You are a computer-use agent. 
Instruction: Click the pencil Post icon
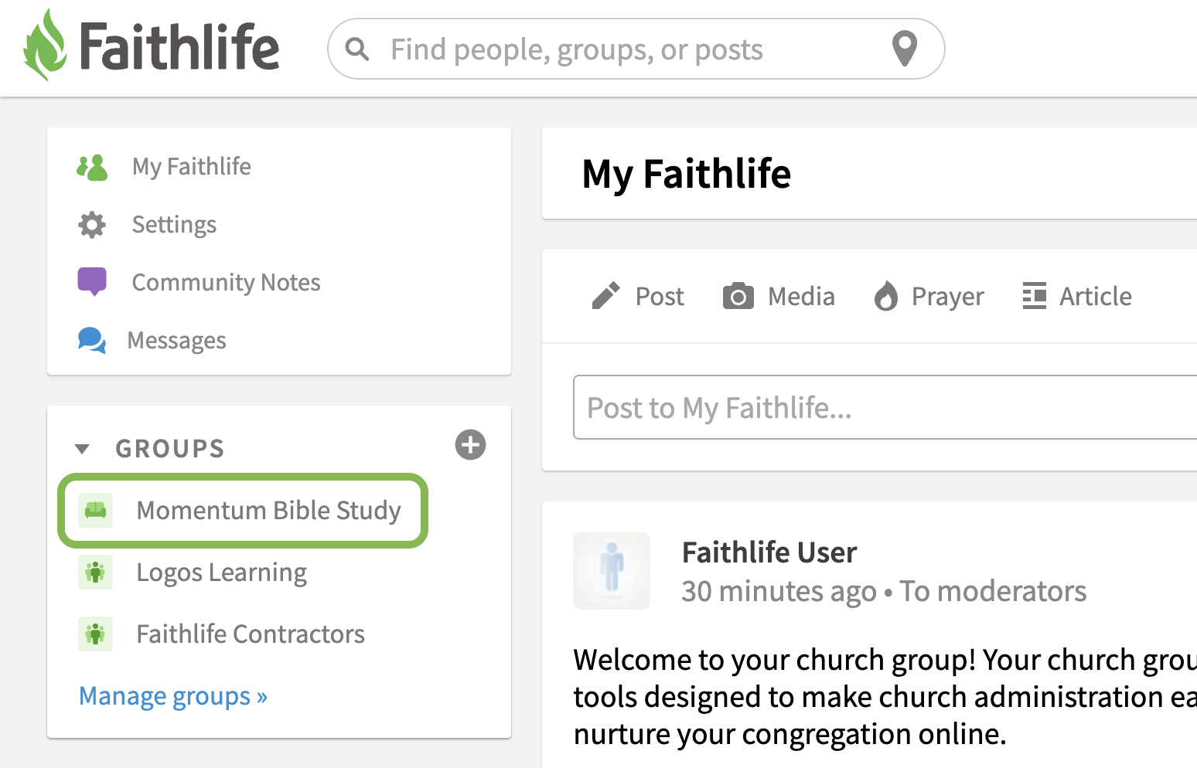[x=605, y=296]
